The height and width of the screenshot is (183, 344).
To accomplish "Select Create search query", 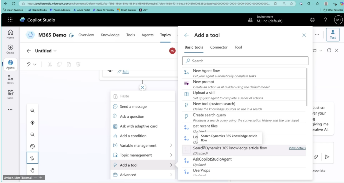I will pyautogui.click(x=244, y=117).
